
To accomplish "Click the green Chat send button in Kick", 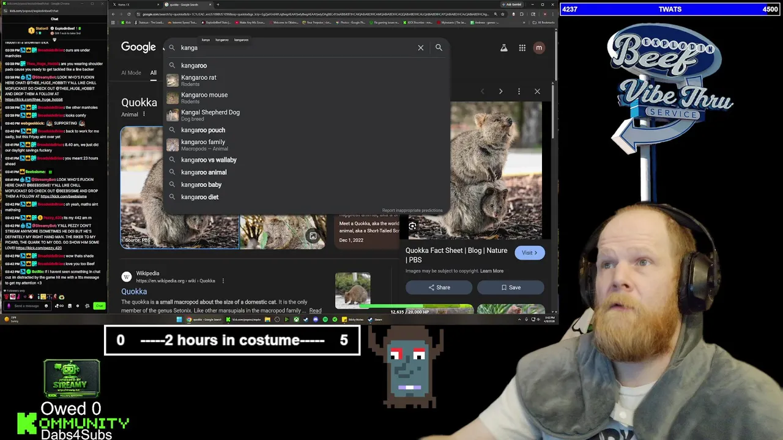I will click(x=99, y=306).
